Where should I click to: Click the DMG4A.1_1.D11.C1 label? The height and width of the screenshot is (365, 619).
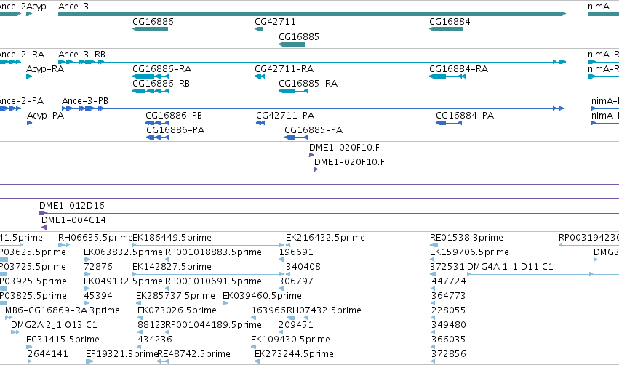tap(511, 267)
